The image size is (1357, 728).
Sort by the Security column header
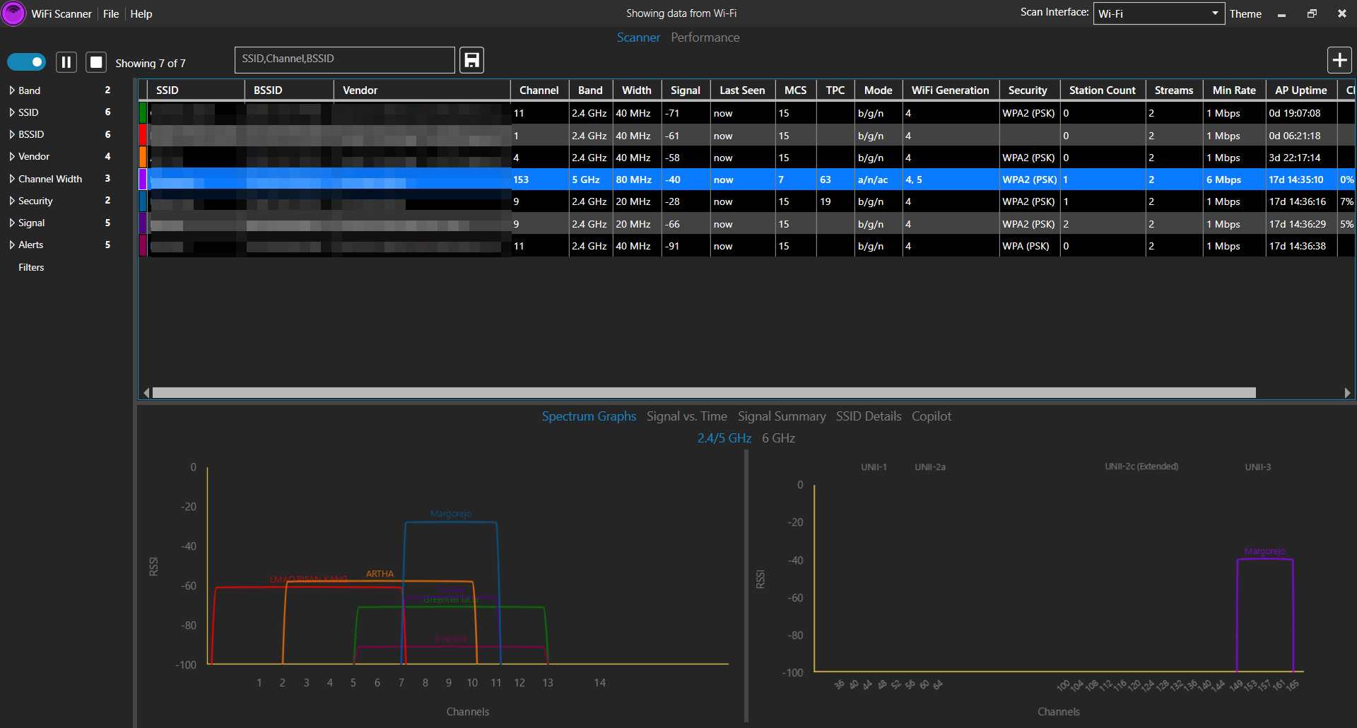(x=1028, y=90)
